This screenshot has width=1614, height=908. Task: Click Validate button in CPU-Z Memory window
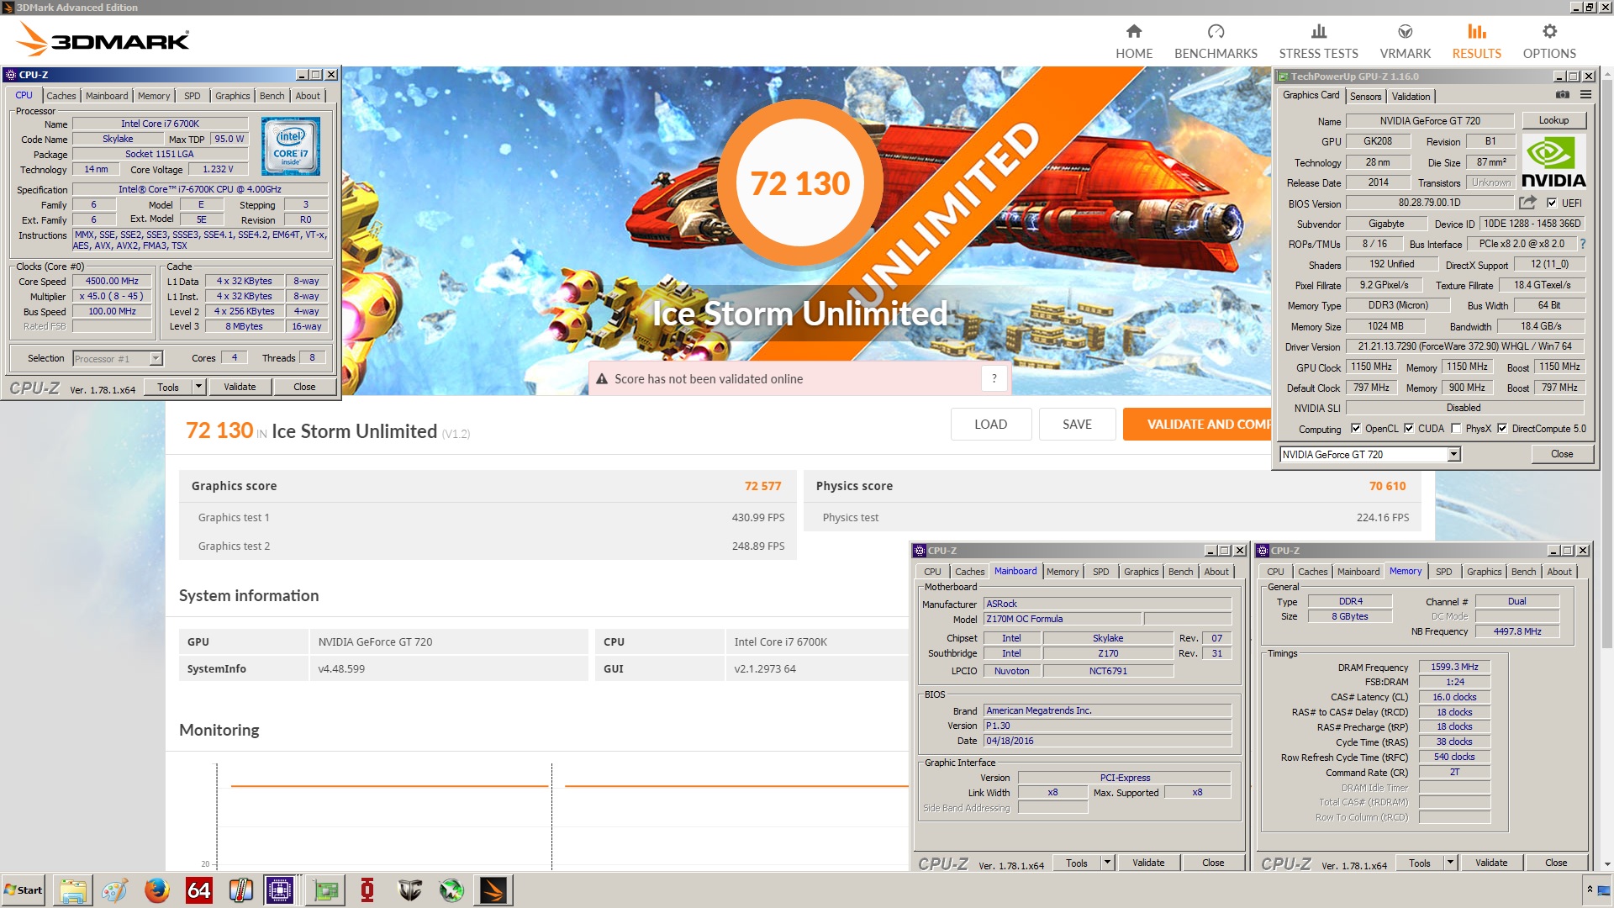click(1490, 863)
